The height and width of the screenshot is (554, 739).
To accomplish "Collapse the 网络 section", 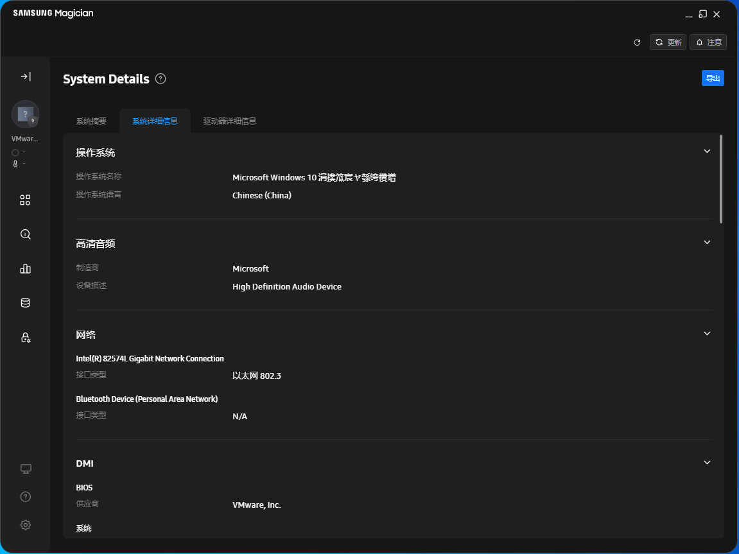I will coord(707,334).
